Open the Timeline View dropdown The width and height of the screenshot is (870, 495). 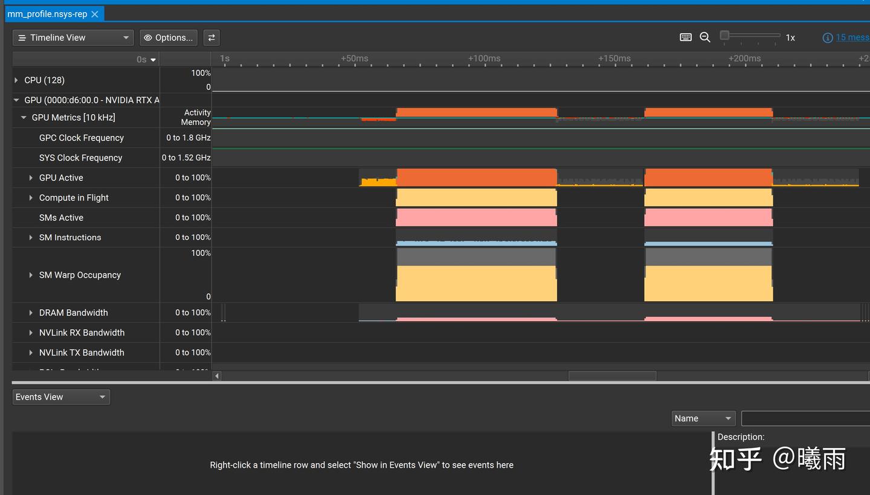[72, 37]
